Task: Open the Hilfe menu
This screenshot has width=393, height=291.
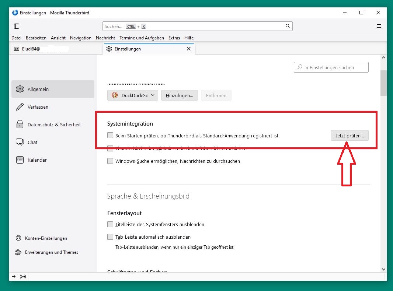Action: click(x=189, y=38)
